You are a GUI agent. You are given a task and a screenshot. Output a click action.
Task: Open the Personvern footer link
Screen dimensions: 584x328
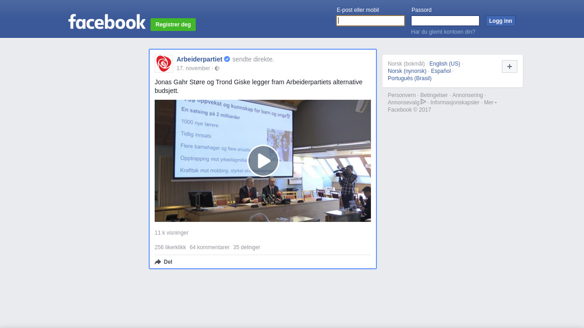pos(401,95)
